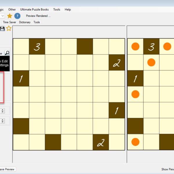
Task: Click the outlined star icon beside save
Action: pos(9,28)
